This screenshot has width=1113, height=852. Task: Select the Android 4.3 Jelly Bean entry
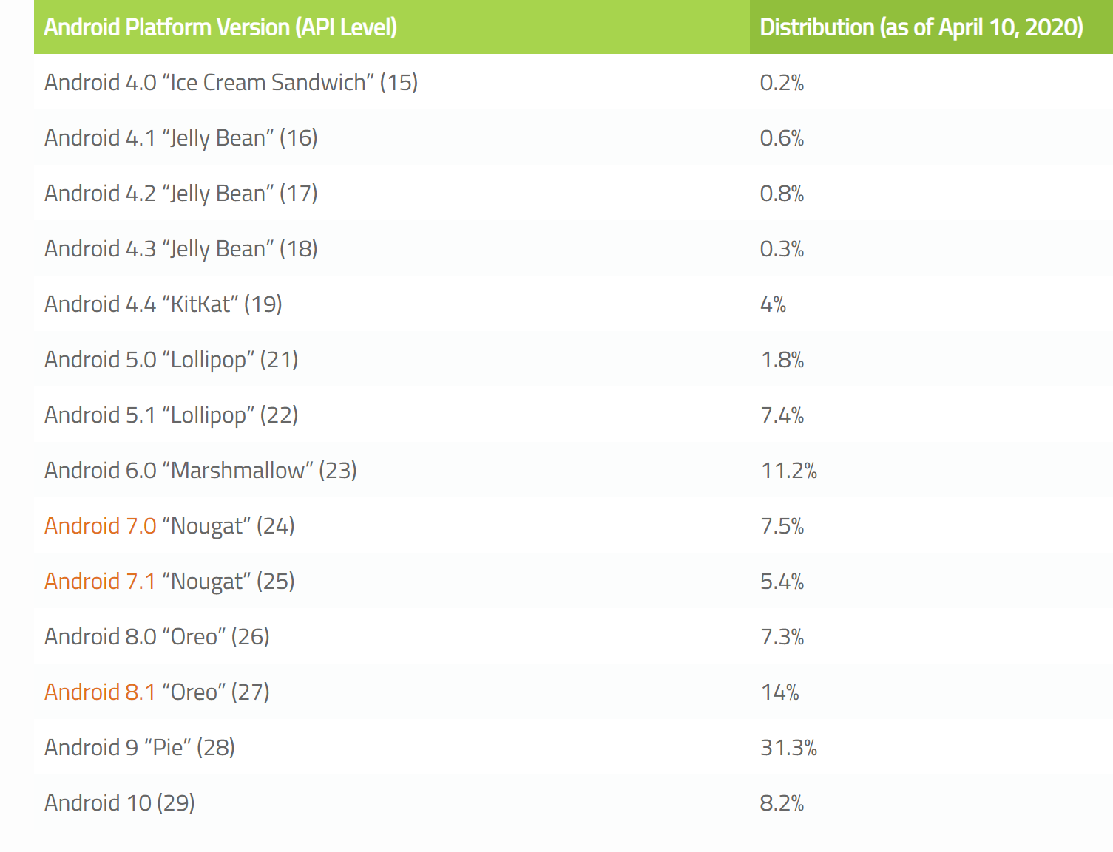tap(180, 249)
